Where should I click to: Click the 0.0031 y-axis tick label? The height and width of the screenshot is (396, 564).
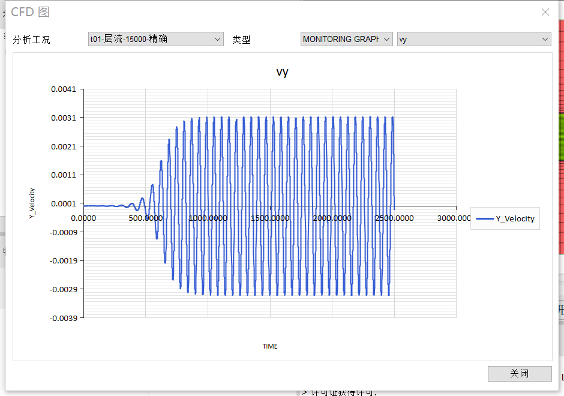pyautogui.click(x=64, y=118)
